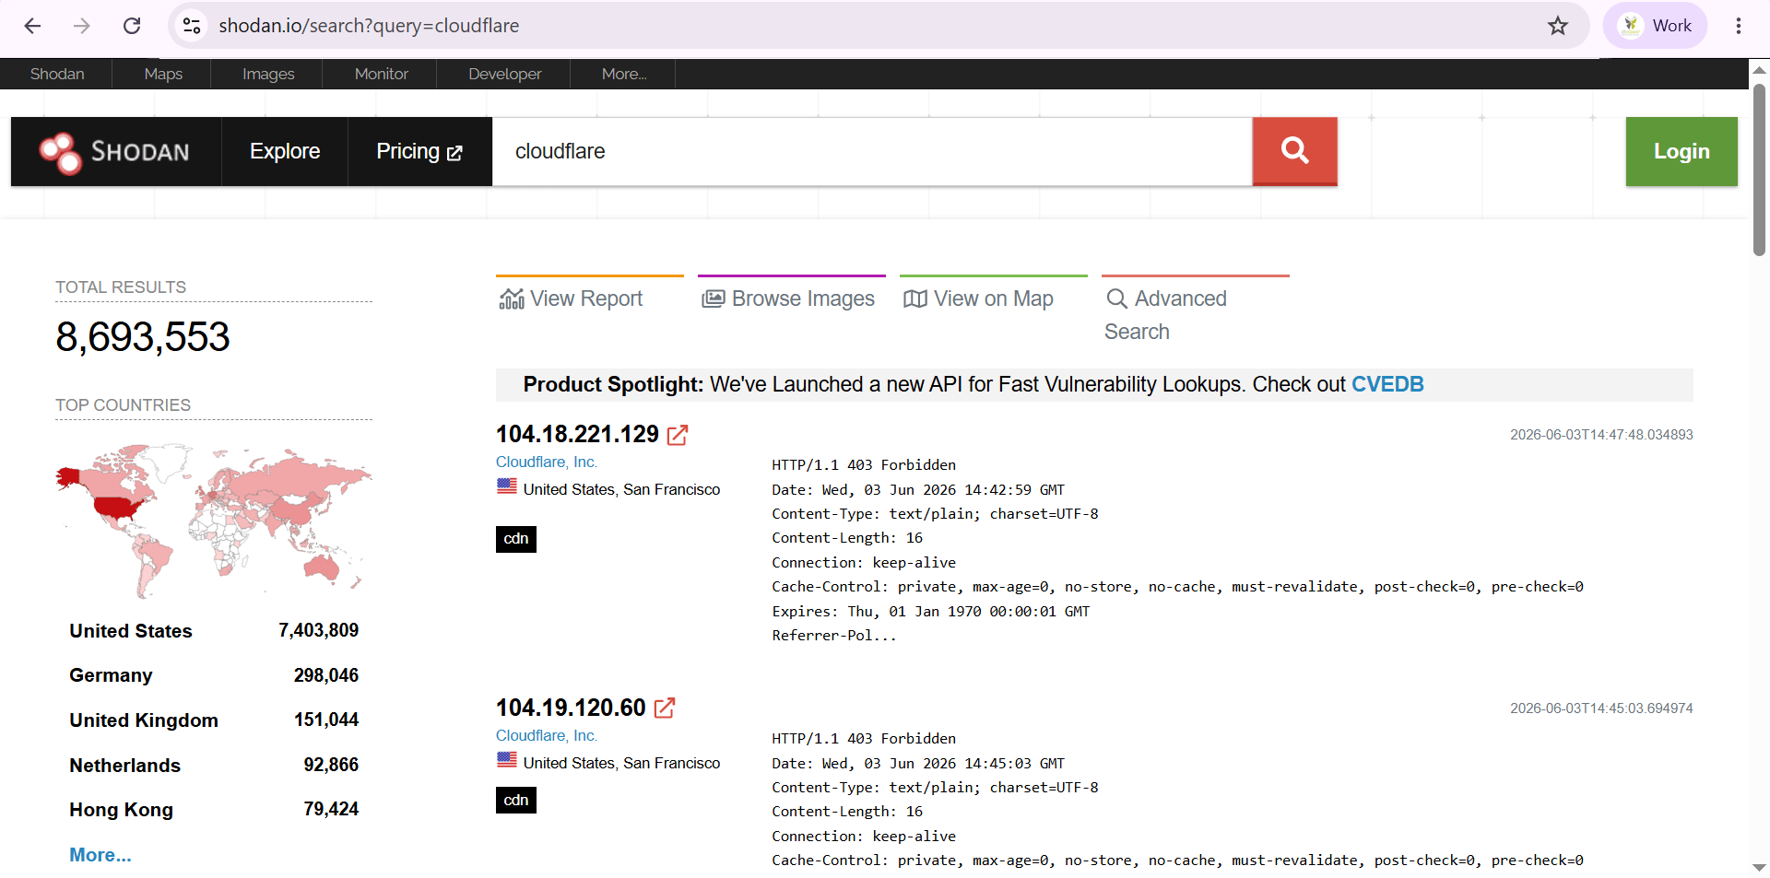
Task: Go forward in browser history
Action: (82, 26)
